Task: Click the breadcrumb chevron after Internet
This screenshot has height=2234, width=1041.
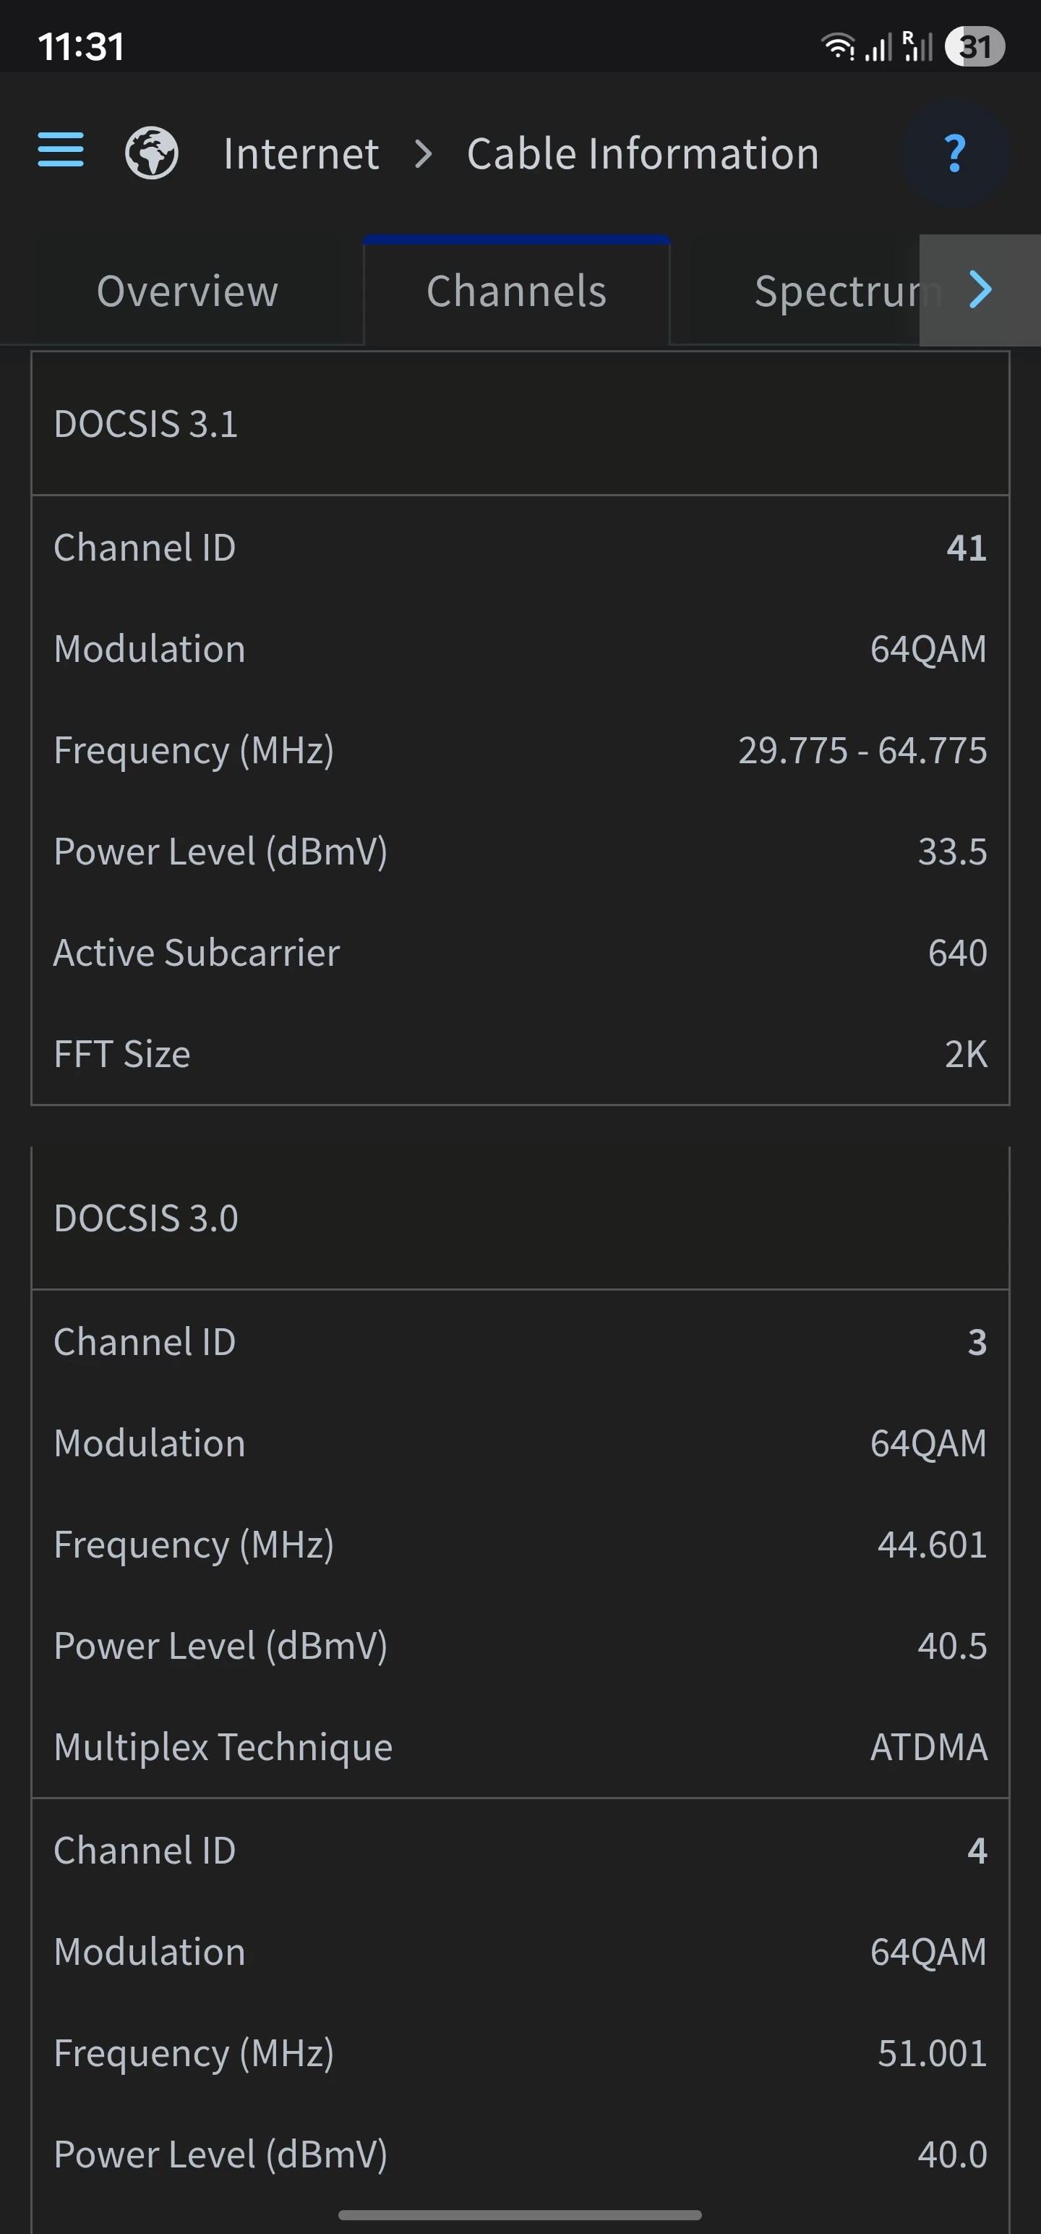Action: coord(423,154)
